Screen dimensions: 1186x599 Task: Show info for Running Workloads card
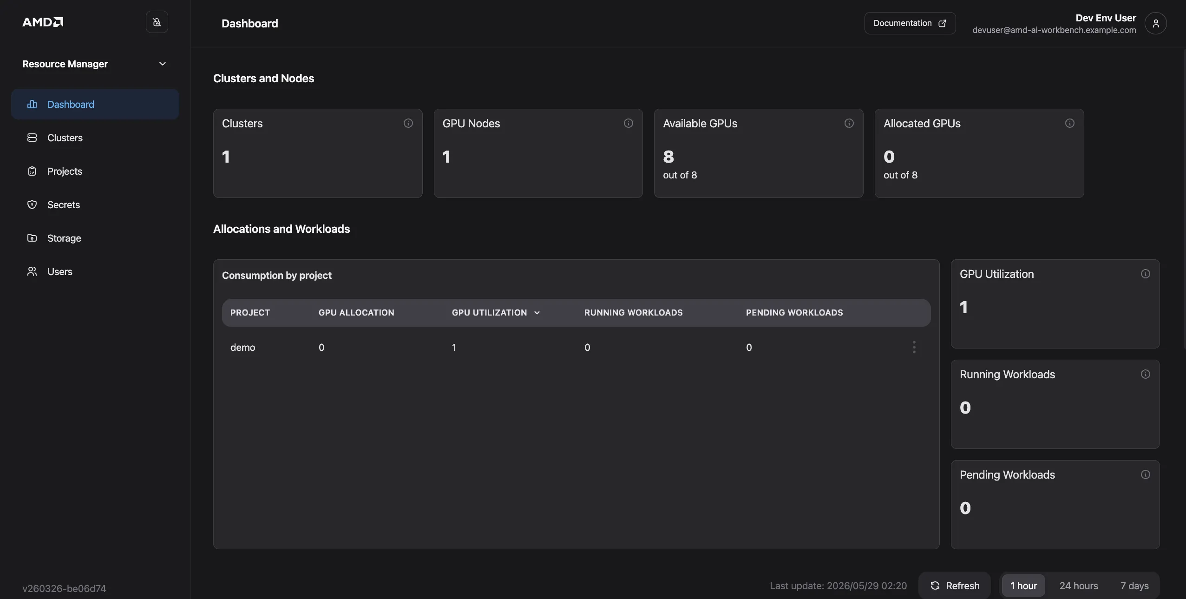coord(1146,374)
